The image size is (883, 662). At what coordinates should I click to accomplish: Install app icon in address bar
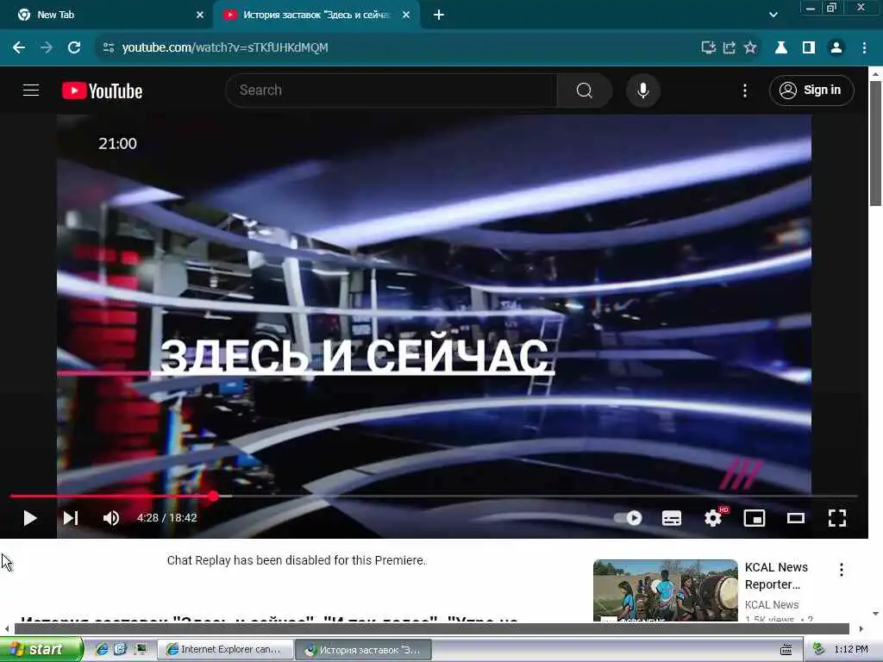[709, 47]
